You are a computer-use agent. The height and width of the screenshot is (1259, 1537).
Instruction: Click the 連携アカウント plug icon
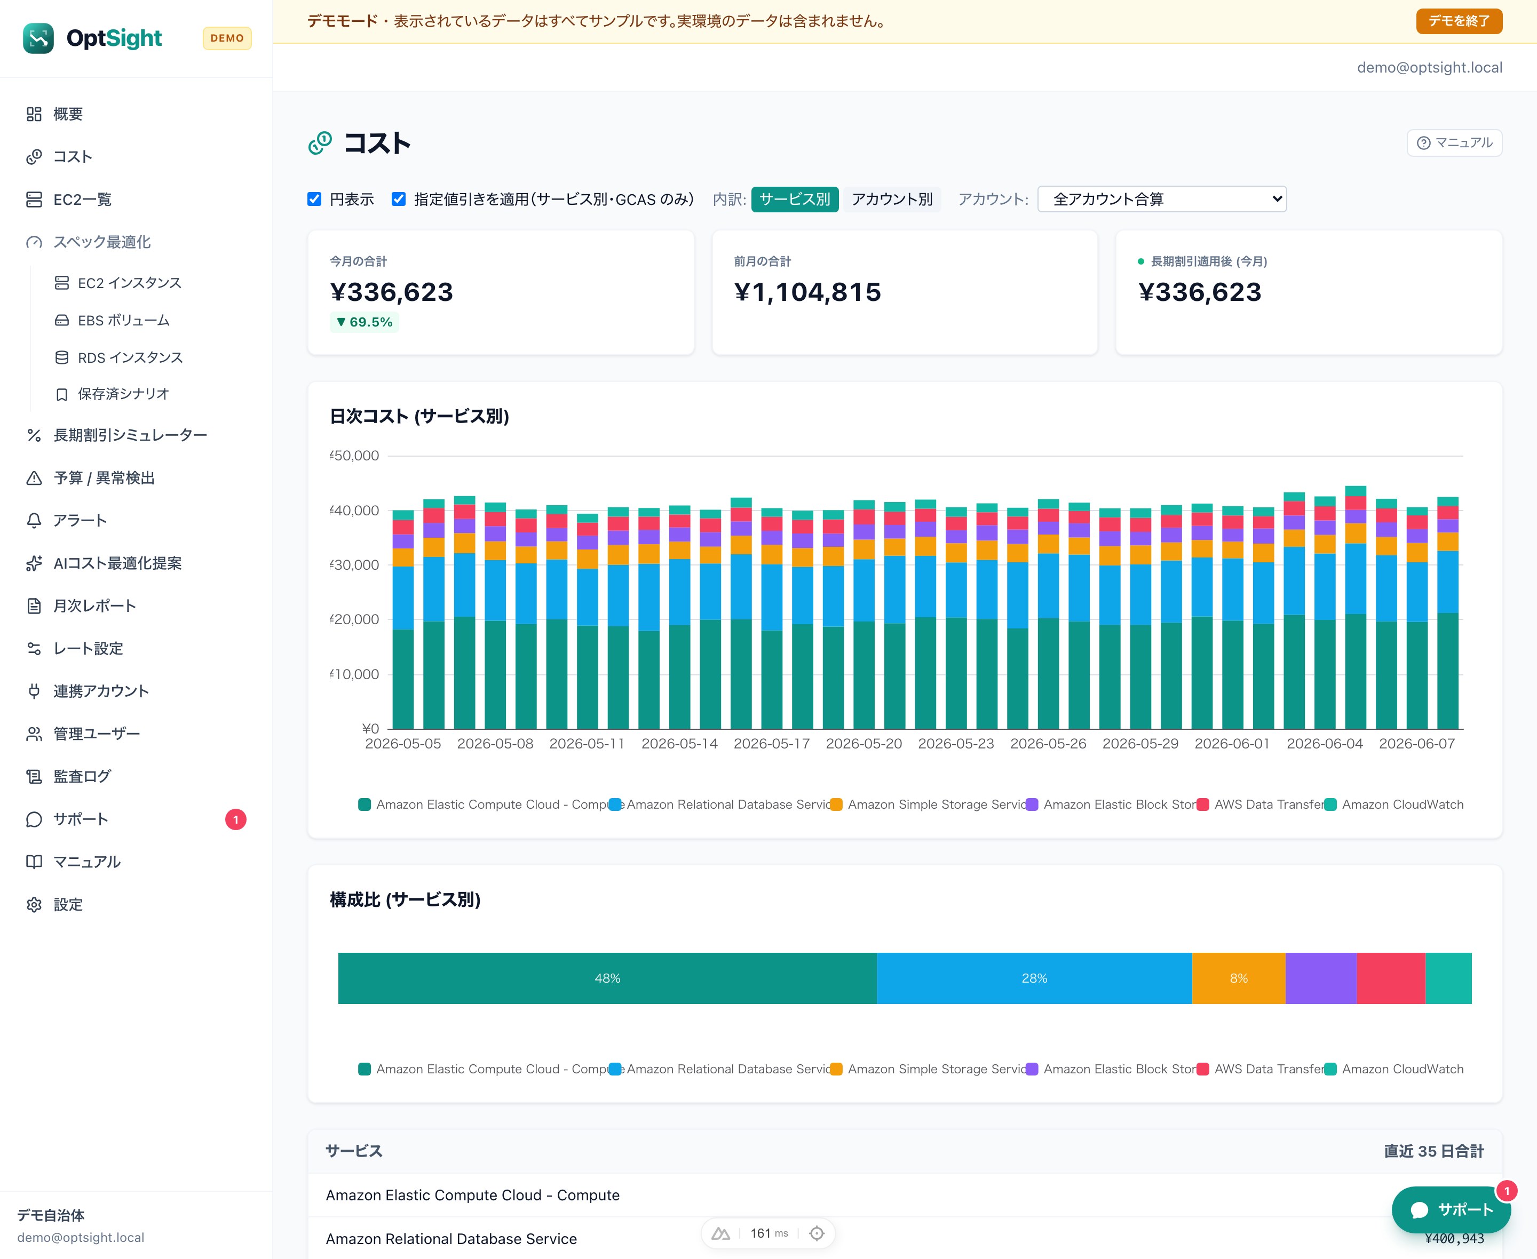(34, 691)
